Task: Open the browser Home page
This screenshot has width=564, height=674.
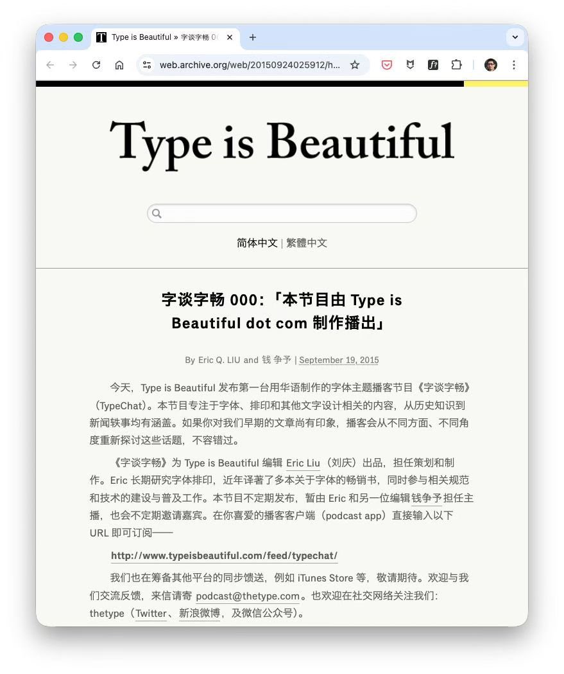Action: pos(119,65)
